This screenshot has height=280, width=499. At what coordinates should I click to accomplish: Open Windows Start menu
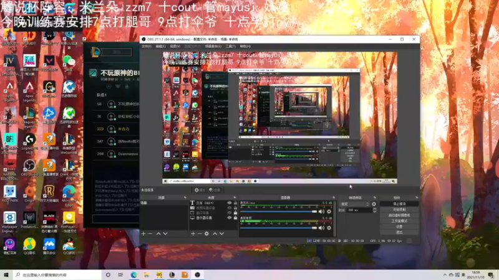point(6,274)
